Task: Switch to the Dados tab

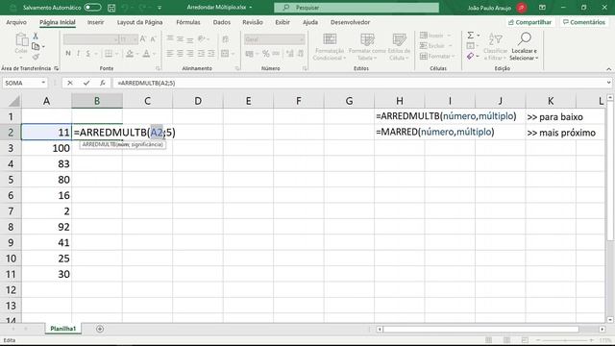Action: click(x=222, y=22)
